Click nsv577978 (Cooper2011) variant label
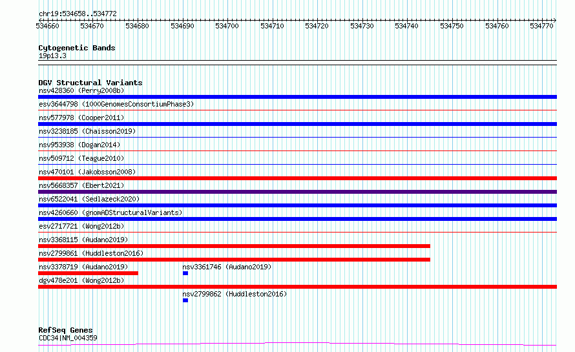 coord(81,118)
